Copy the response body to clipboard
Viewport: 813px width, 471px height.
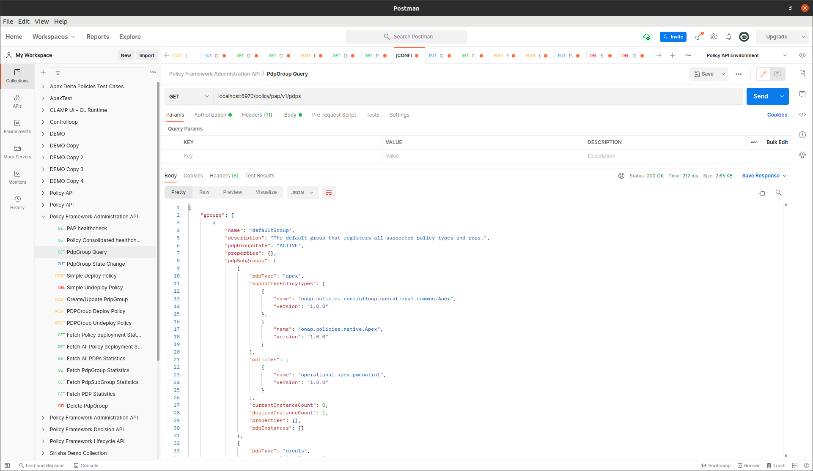(x=762, y=193)
